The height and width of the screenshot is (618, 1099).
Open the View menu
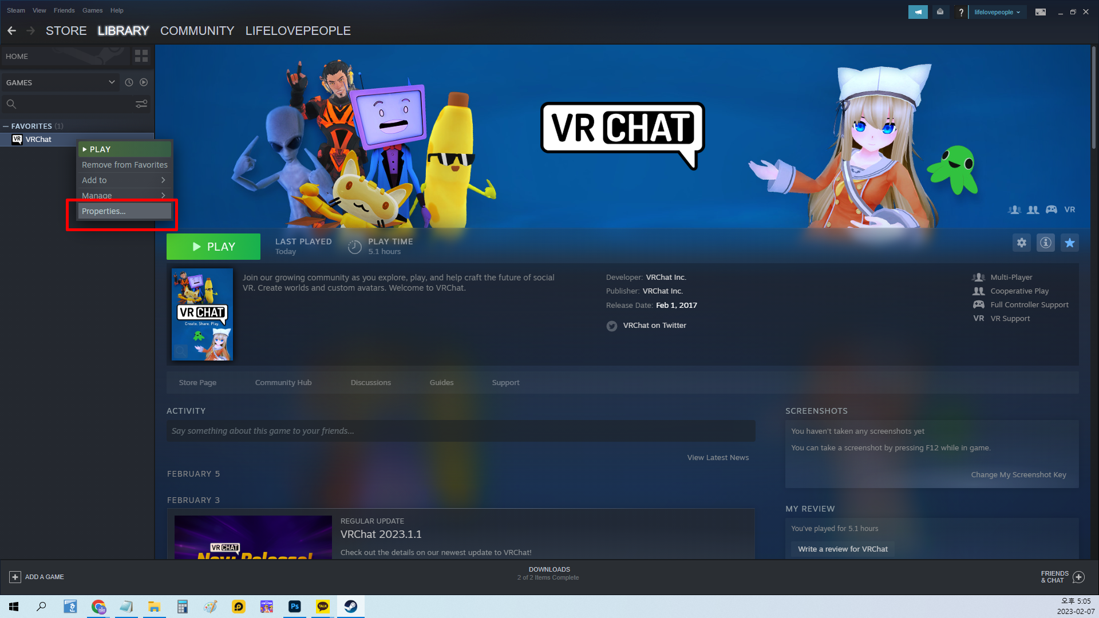(x=39, y=10)
